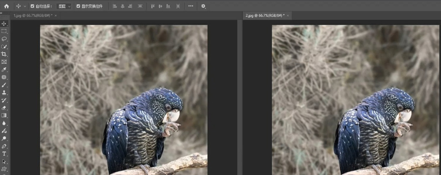The height and width of the screenshot is (175, 441).
Task: Select the Rectangular Marquee tool
Action: pyautogui.click(x=4, y=31)
